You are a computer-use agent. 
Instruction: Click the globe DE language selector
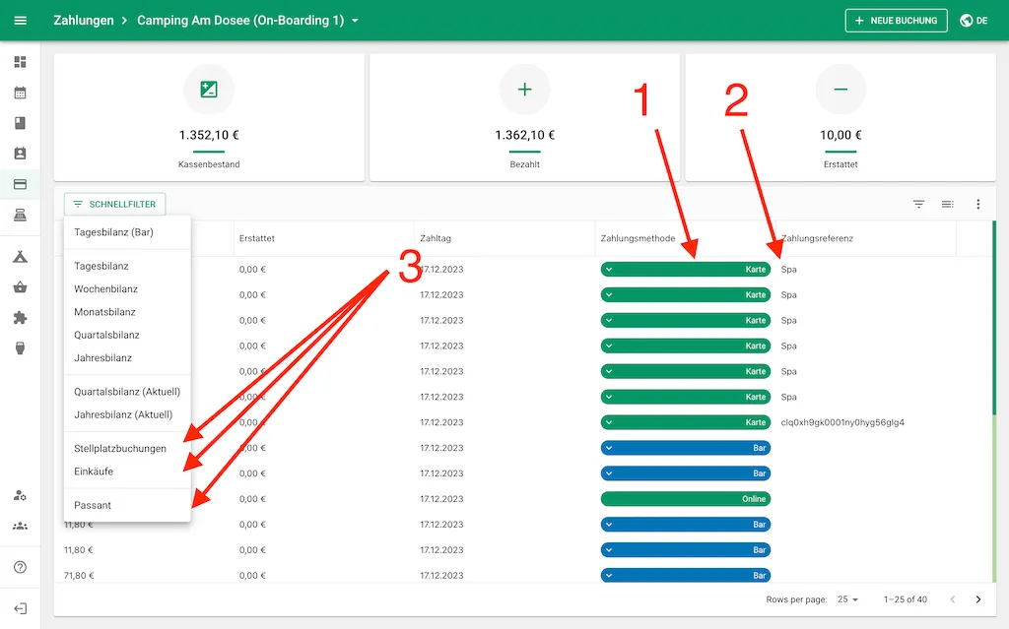point(974,21)
